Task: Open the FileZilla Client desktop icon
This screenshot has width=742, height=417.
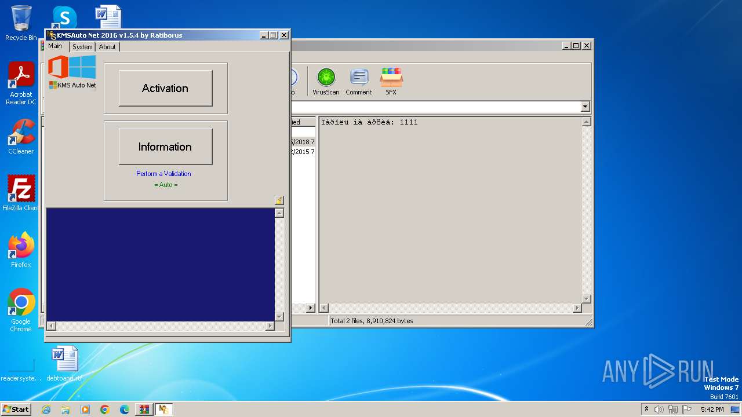Action: [21, 193]
